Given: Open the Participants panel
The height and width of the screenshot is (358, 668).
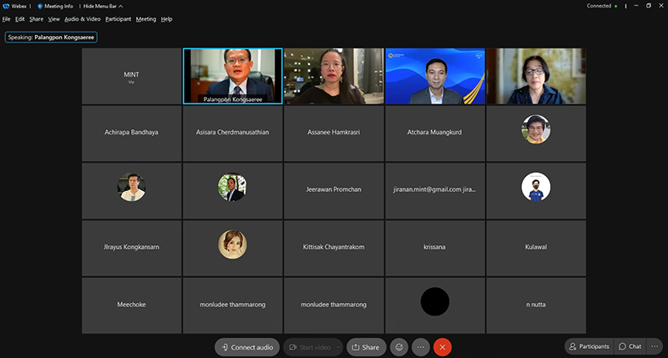Looking at the screenshot, I should pos(588,346).
